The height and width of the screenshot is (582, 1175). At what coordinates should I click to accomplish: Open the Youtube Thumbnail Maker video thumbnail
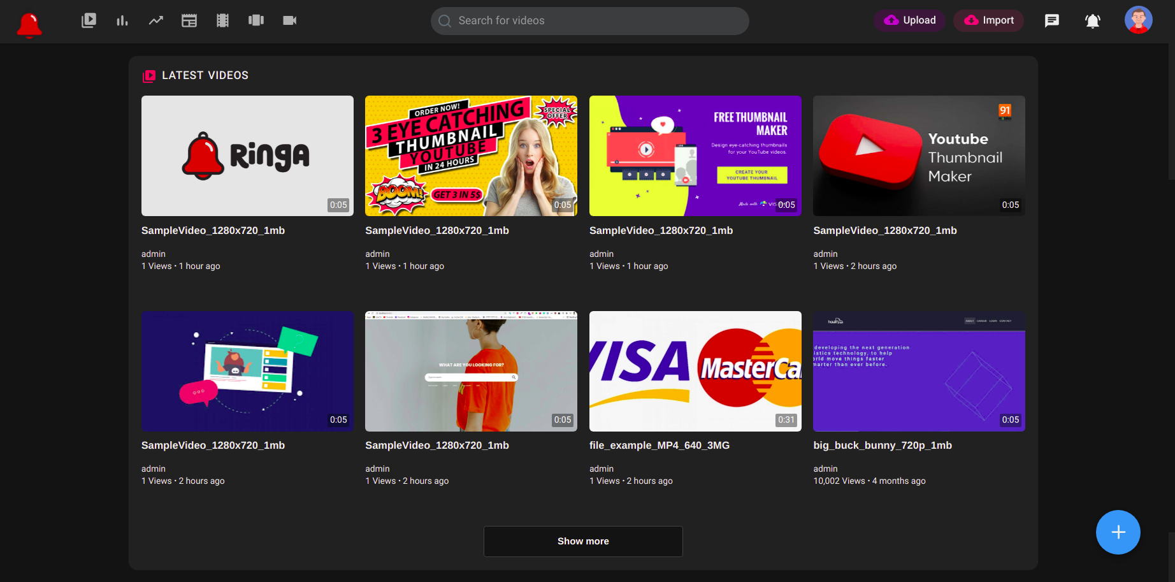pyautogui.click(x=919, y=156)
